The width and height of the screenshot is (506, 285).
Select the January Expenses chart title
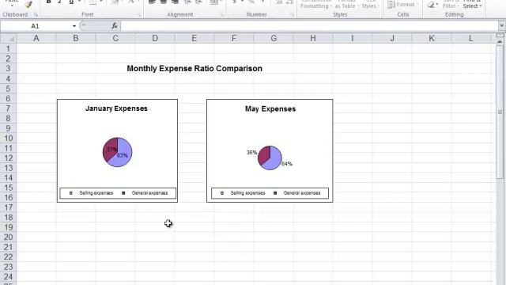click(x=116, y=108)
